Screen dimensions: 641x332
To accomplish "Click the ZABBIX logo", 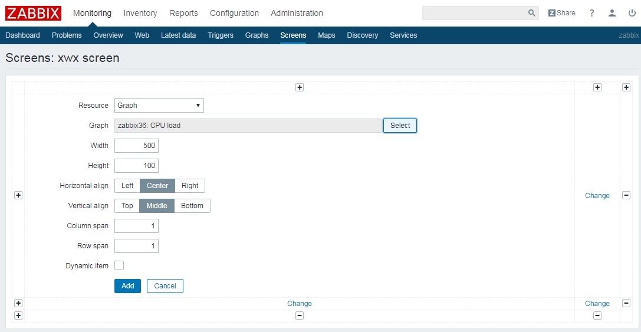I will click(x=33, y=13).
